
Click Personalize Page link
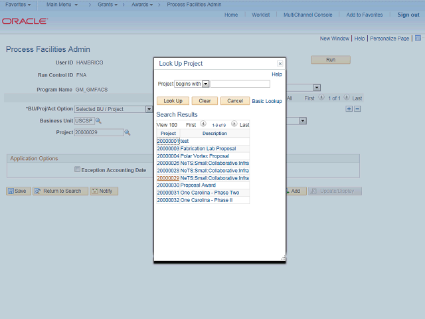390,39
